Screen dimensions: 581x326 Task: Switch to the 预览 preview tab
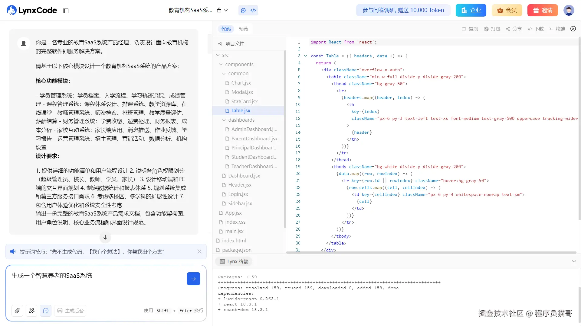[x=243, y=29]
